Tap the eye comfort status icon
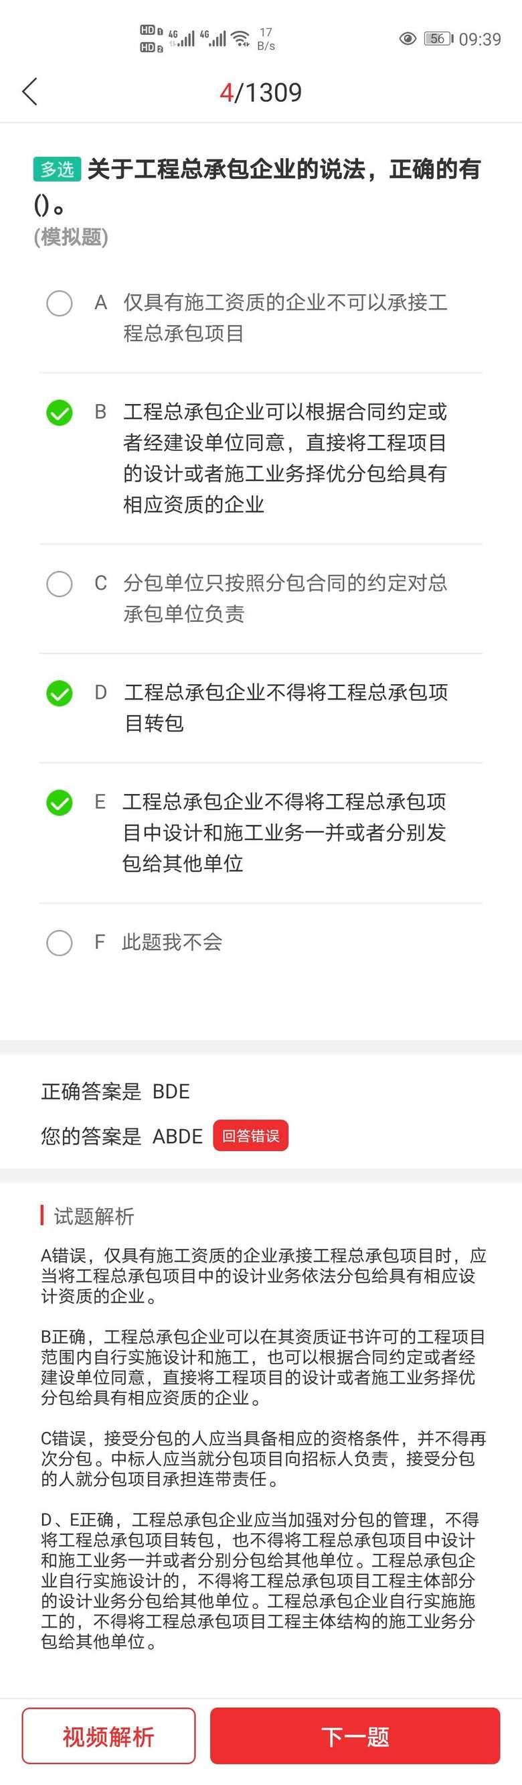522x1785 pixels. (408, 39)
